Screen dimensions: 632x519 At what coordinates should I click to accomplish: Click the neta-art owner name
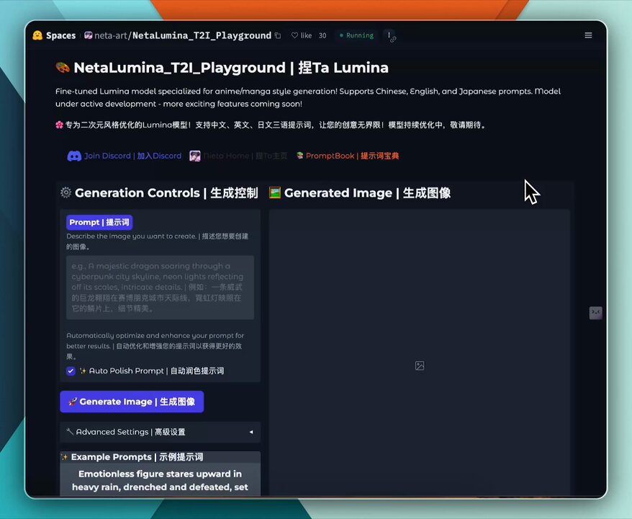111,35
